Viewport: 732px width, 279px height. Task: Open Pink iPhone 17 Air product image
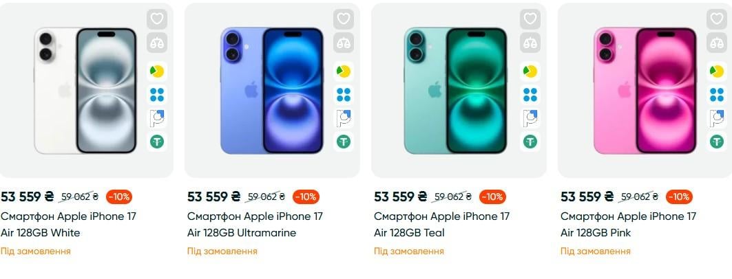click(x=645, y=91)
